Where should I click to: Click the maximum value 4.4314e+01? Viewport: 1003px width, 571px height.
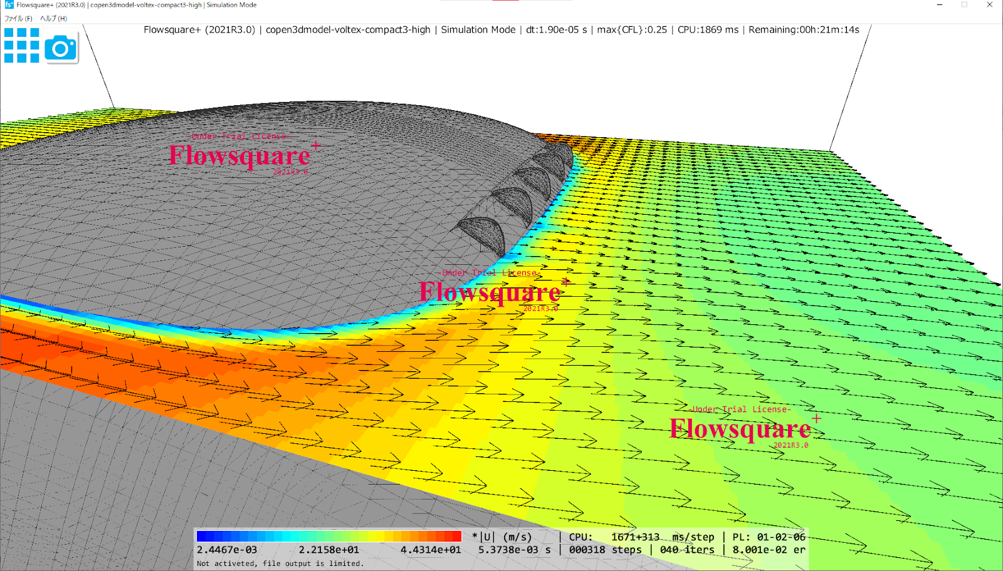coord(431,550)
